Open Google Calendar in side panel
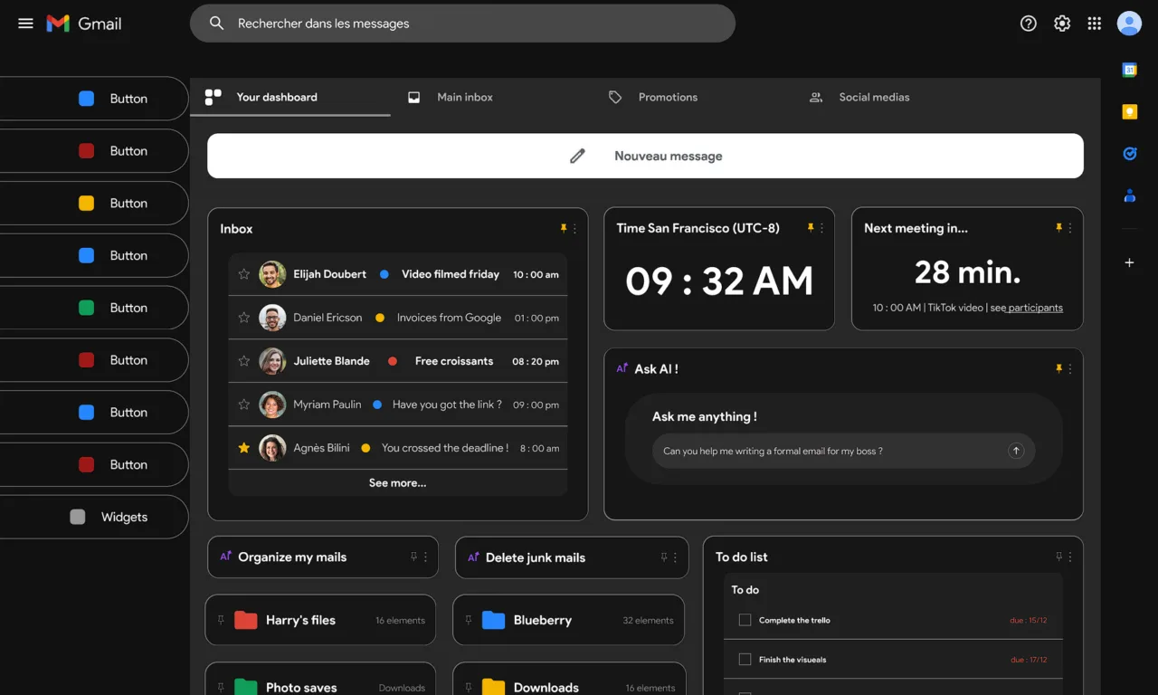Viewport: 1158px width, 695px height. click(1129, 70)
